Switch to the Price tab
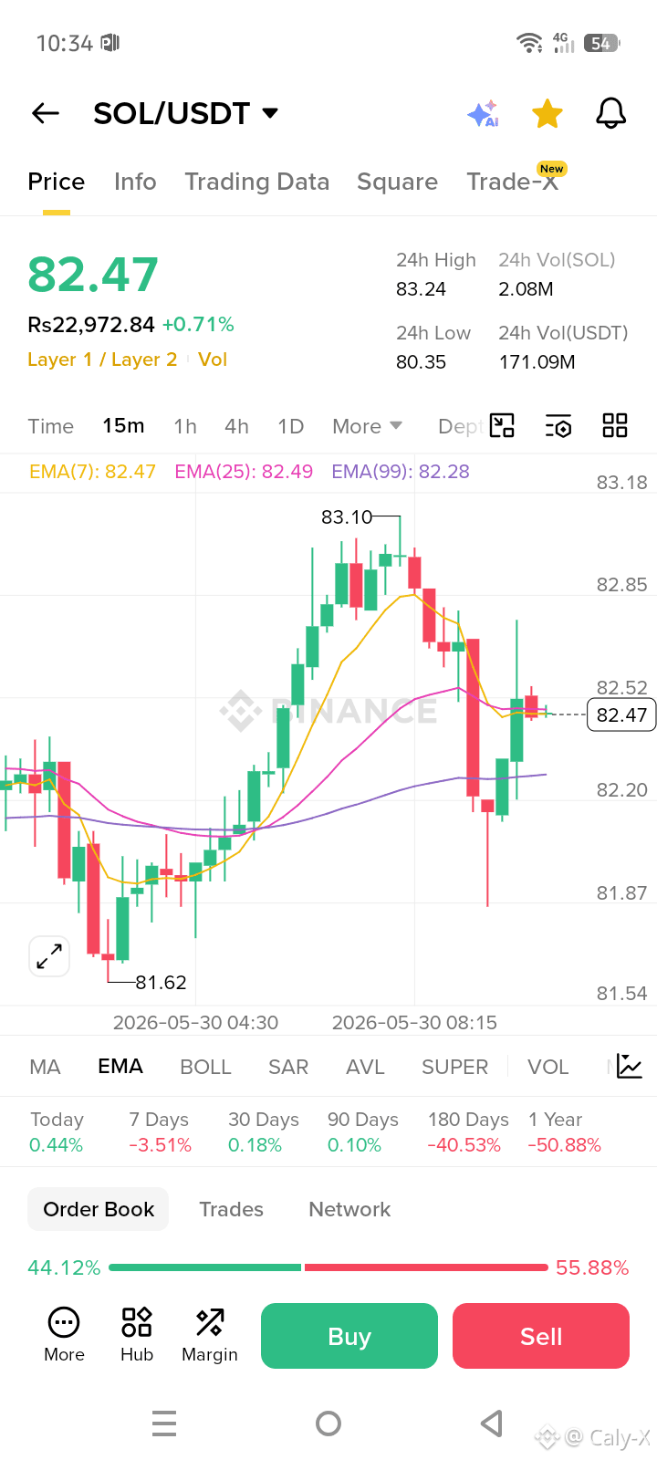The height and width of the screenshot is (1460, 657). [57, 182]
